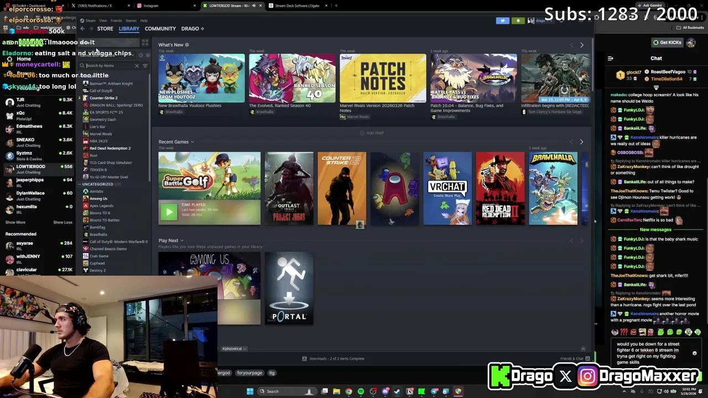Select EA SPORTS FC 25 in list

pyautogui.click(x=106, y=112)
